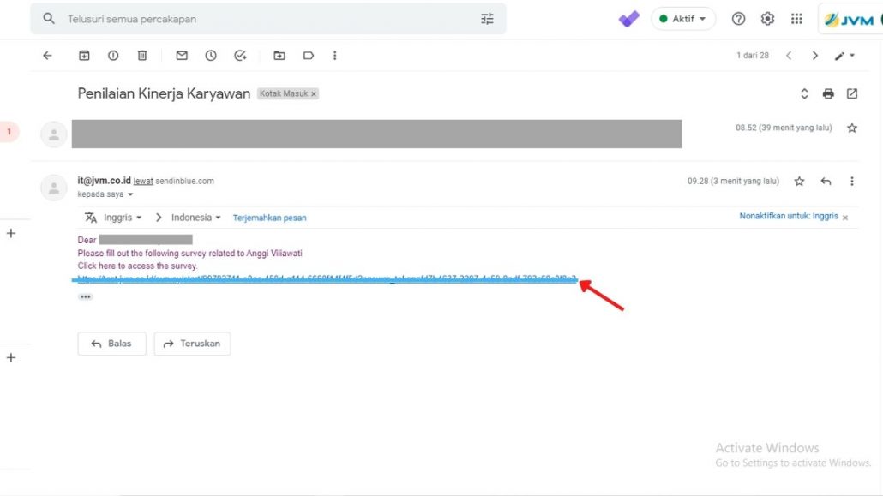This screenshot has width=883, height=496.
Task: Click the Teruskan forward button
Action: pyautogui.click(x=192, y=344)
